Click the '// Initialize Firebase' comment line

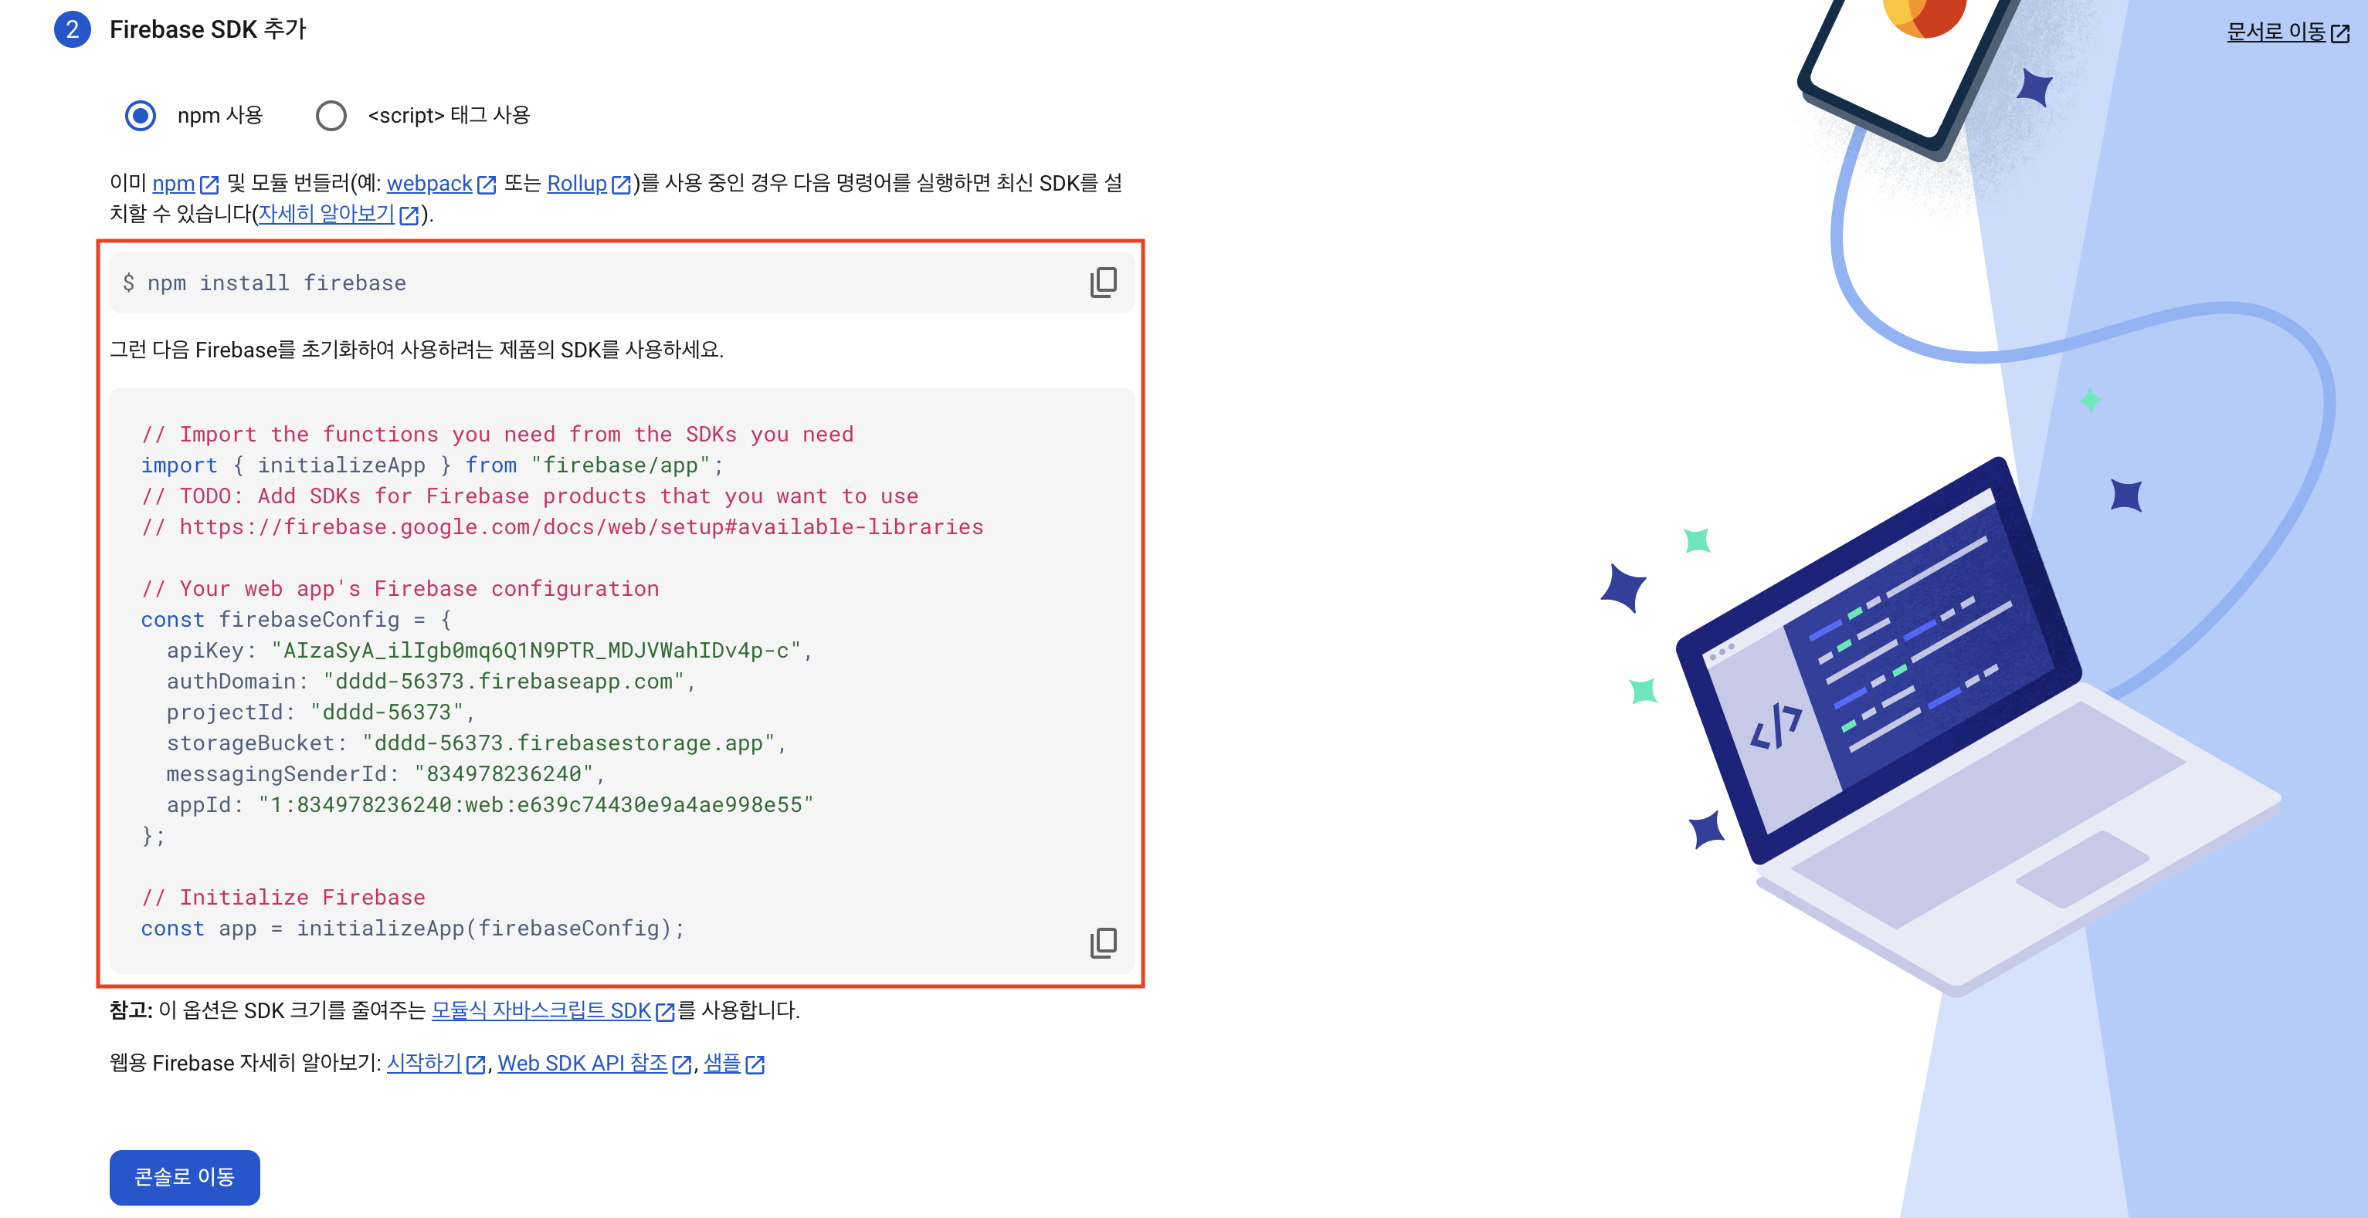pos(283,898)
